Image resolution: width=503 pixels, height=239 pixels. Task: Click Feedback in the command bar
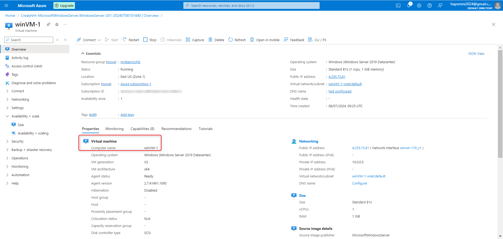[294, 40]
